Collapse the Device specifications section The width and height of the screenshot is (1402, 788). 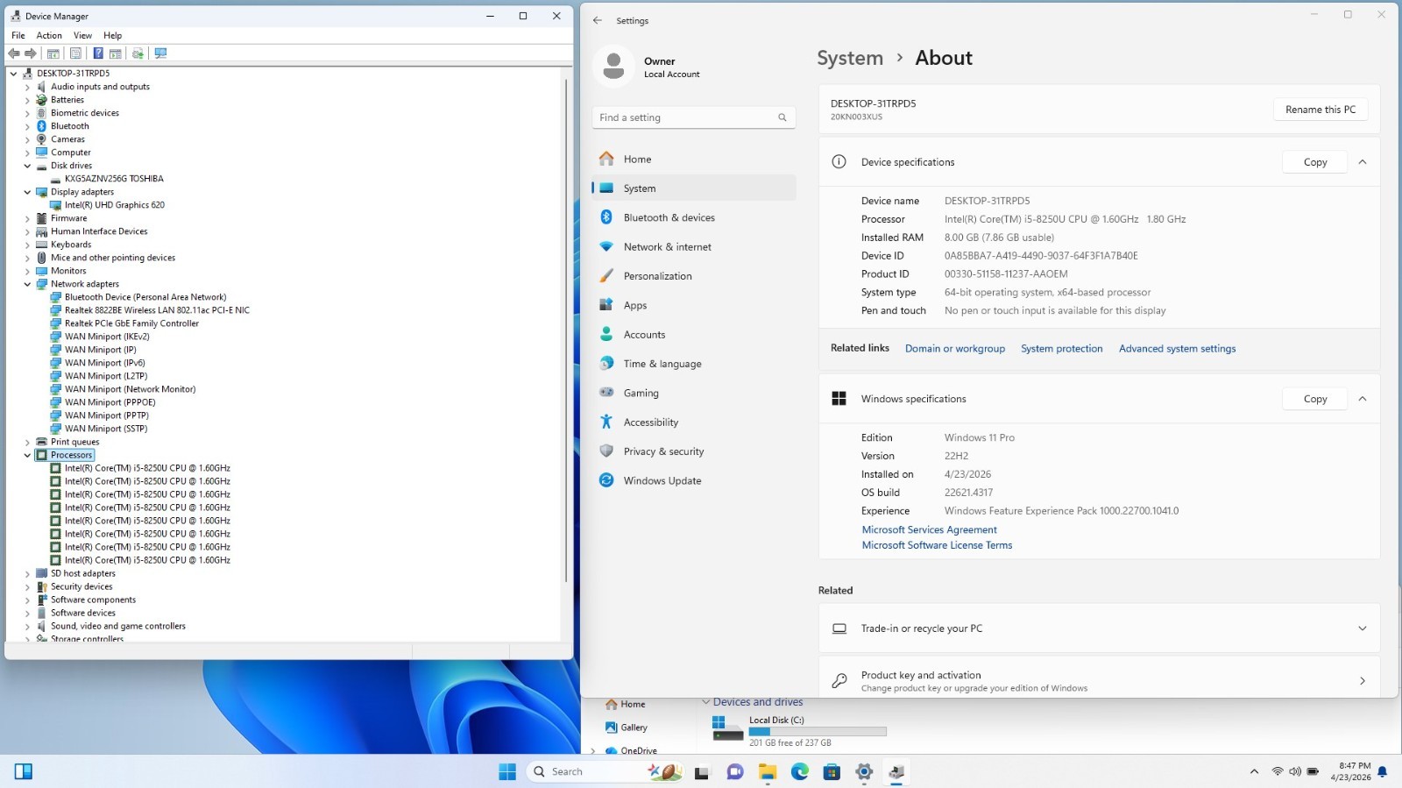1362,162
